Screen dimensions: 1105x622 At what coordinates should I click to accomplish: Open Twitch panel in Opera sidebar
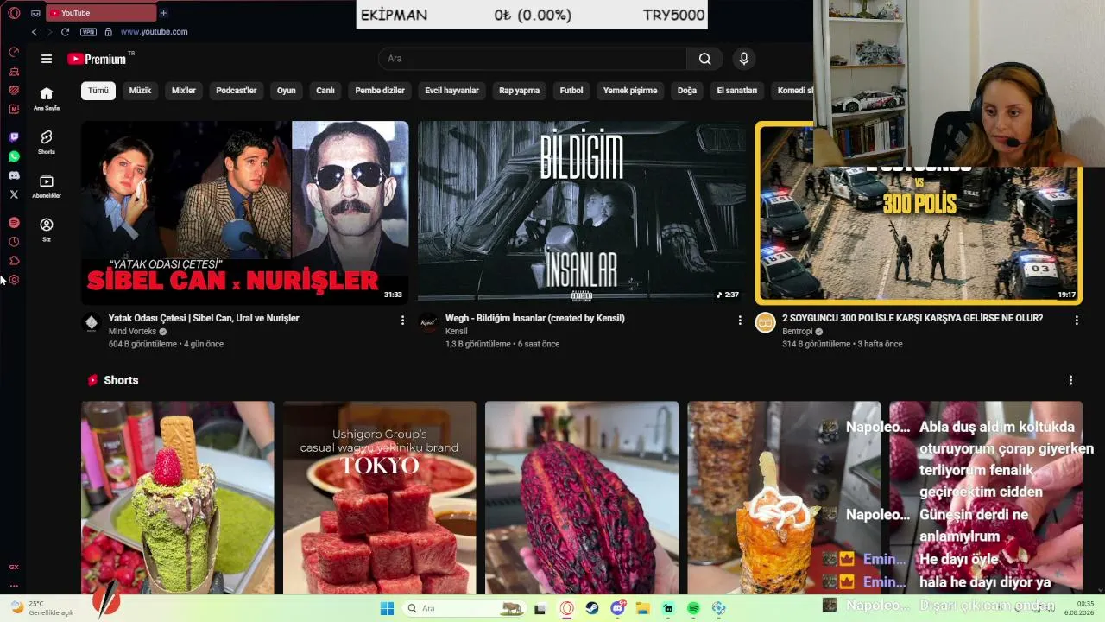pyautogui.click(x=14, y=137)
